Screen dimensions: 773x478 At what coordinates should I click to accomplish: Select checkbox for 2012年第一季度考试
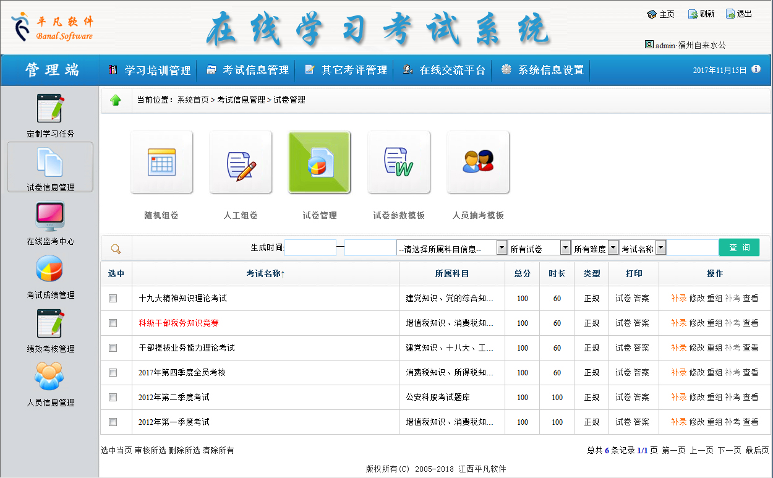[x=113, y=422]
